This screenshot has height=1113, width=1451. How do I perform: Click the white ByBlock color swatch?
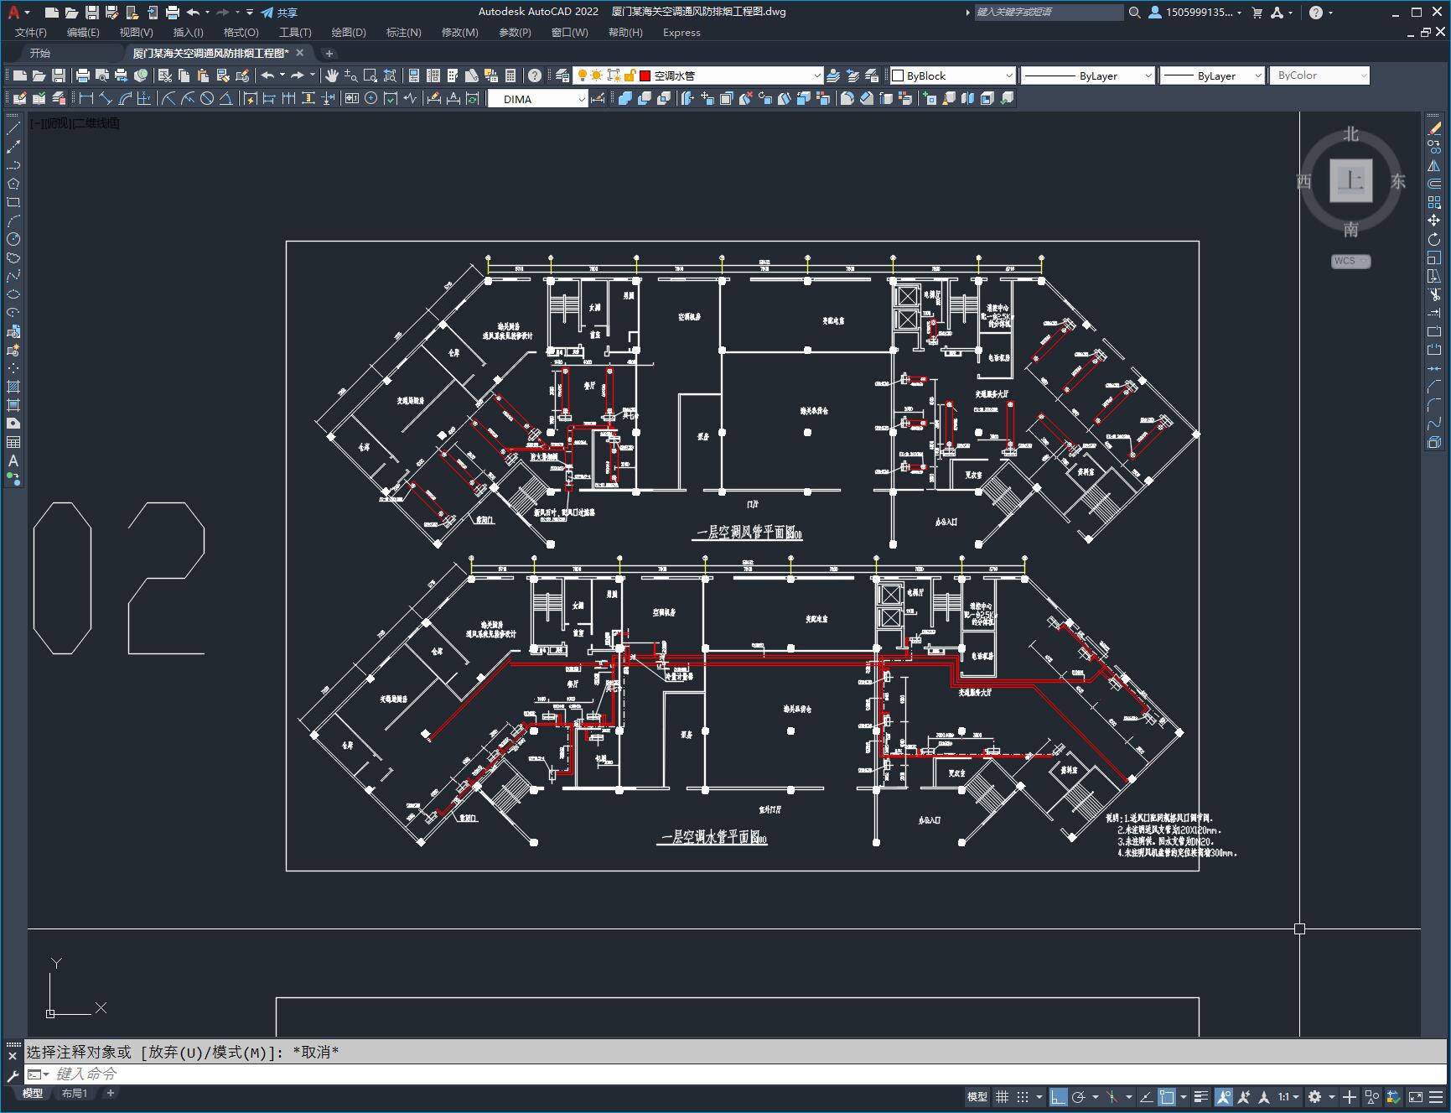898,75
